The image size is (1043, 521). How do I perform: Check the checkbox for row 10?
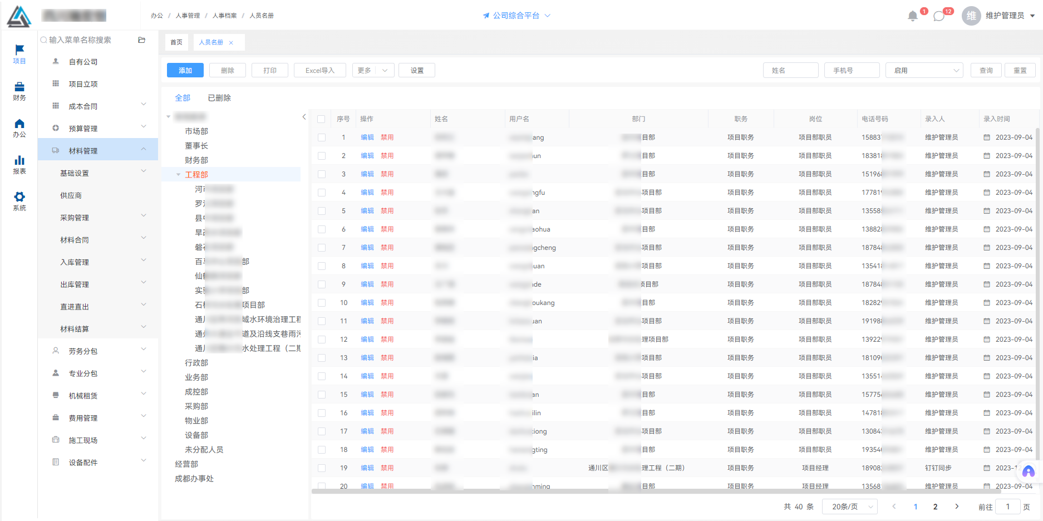point(322,303)
